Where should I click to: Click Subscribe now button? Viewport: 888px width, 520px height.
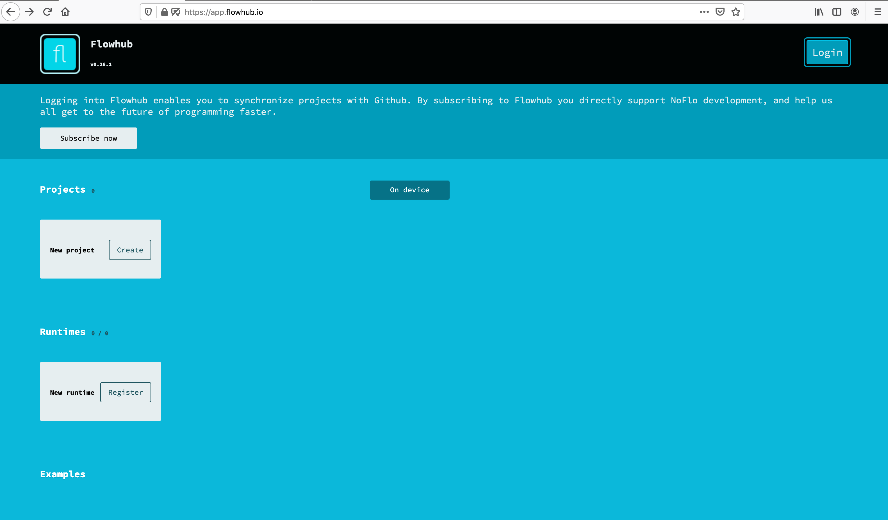88,138
